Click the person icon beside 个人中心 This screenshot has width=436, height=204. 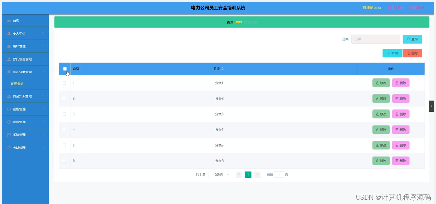(9, 34)
